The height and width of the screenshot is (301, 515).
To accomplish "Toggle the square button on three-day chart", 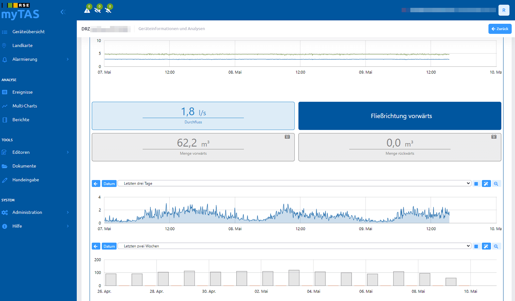I will coord(476,184).
